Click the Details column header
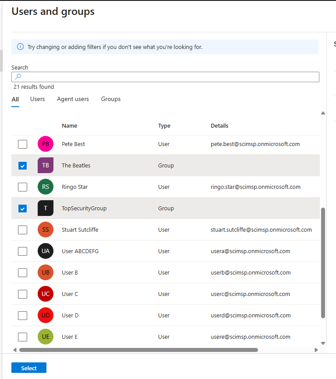 [x=219, y=126]
